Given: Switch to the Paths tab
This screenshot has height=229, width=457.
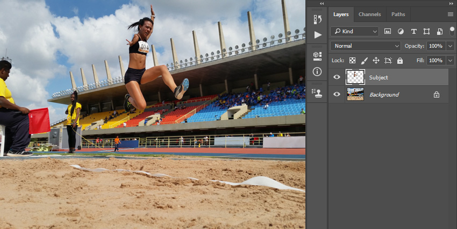Looking at the screenshot, I should pos(398,14).
